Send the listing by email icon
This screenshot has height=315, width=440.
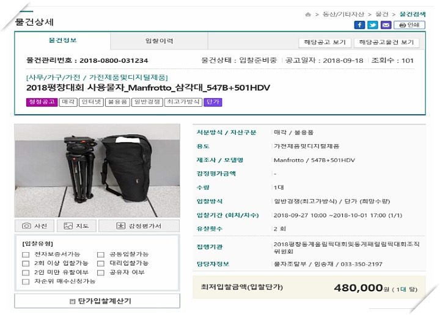[386, 25]
